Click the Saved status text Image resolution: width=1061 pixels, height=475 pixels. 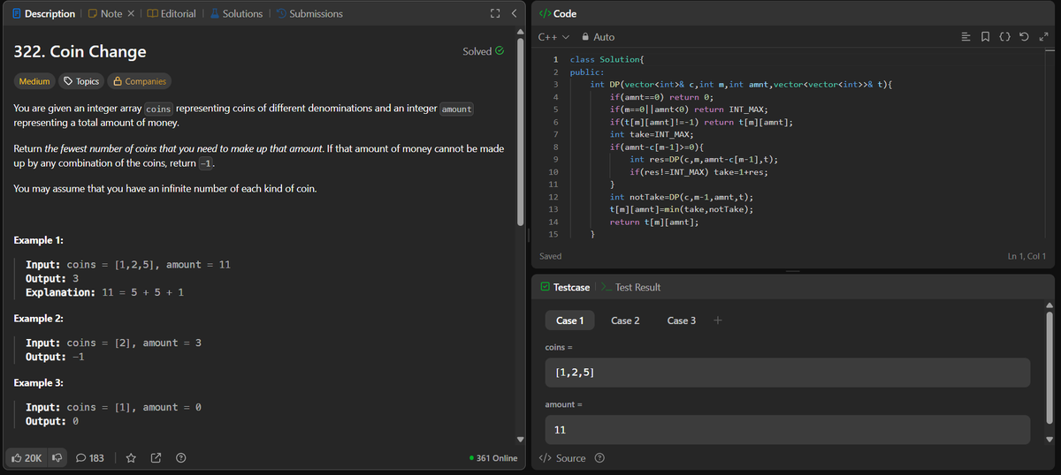point(550,256)
